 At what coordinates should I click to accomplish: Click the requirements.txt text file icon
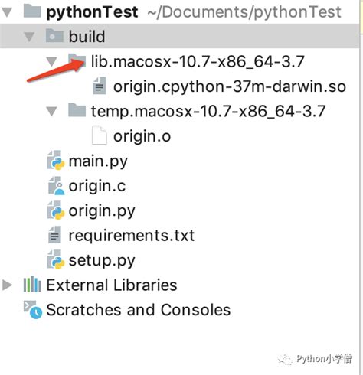click(54, 235)
